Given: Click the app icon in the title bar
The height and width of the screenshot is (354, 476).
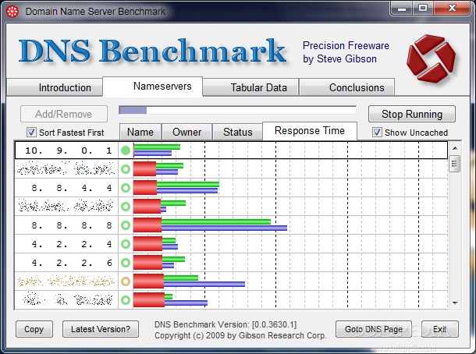Looking at the screenshot, I should (x=12, y=12).
